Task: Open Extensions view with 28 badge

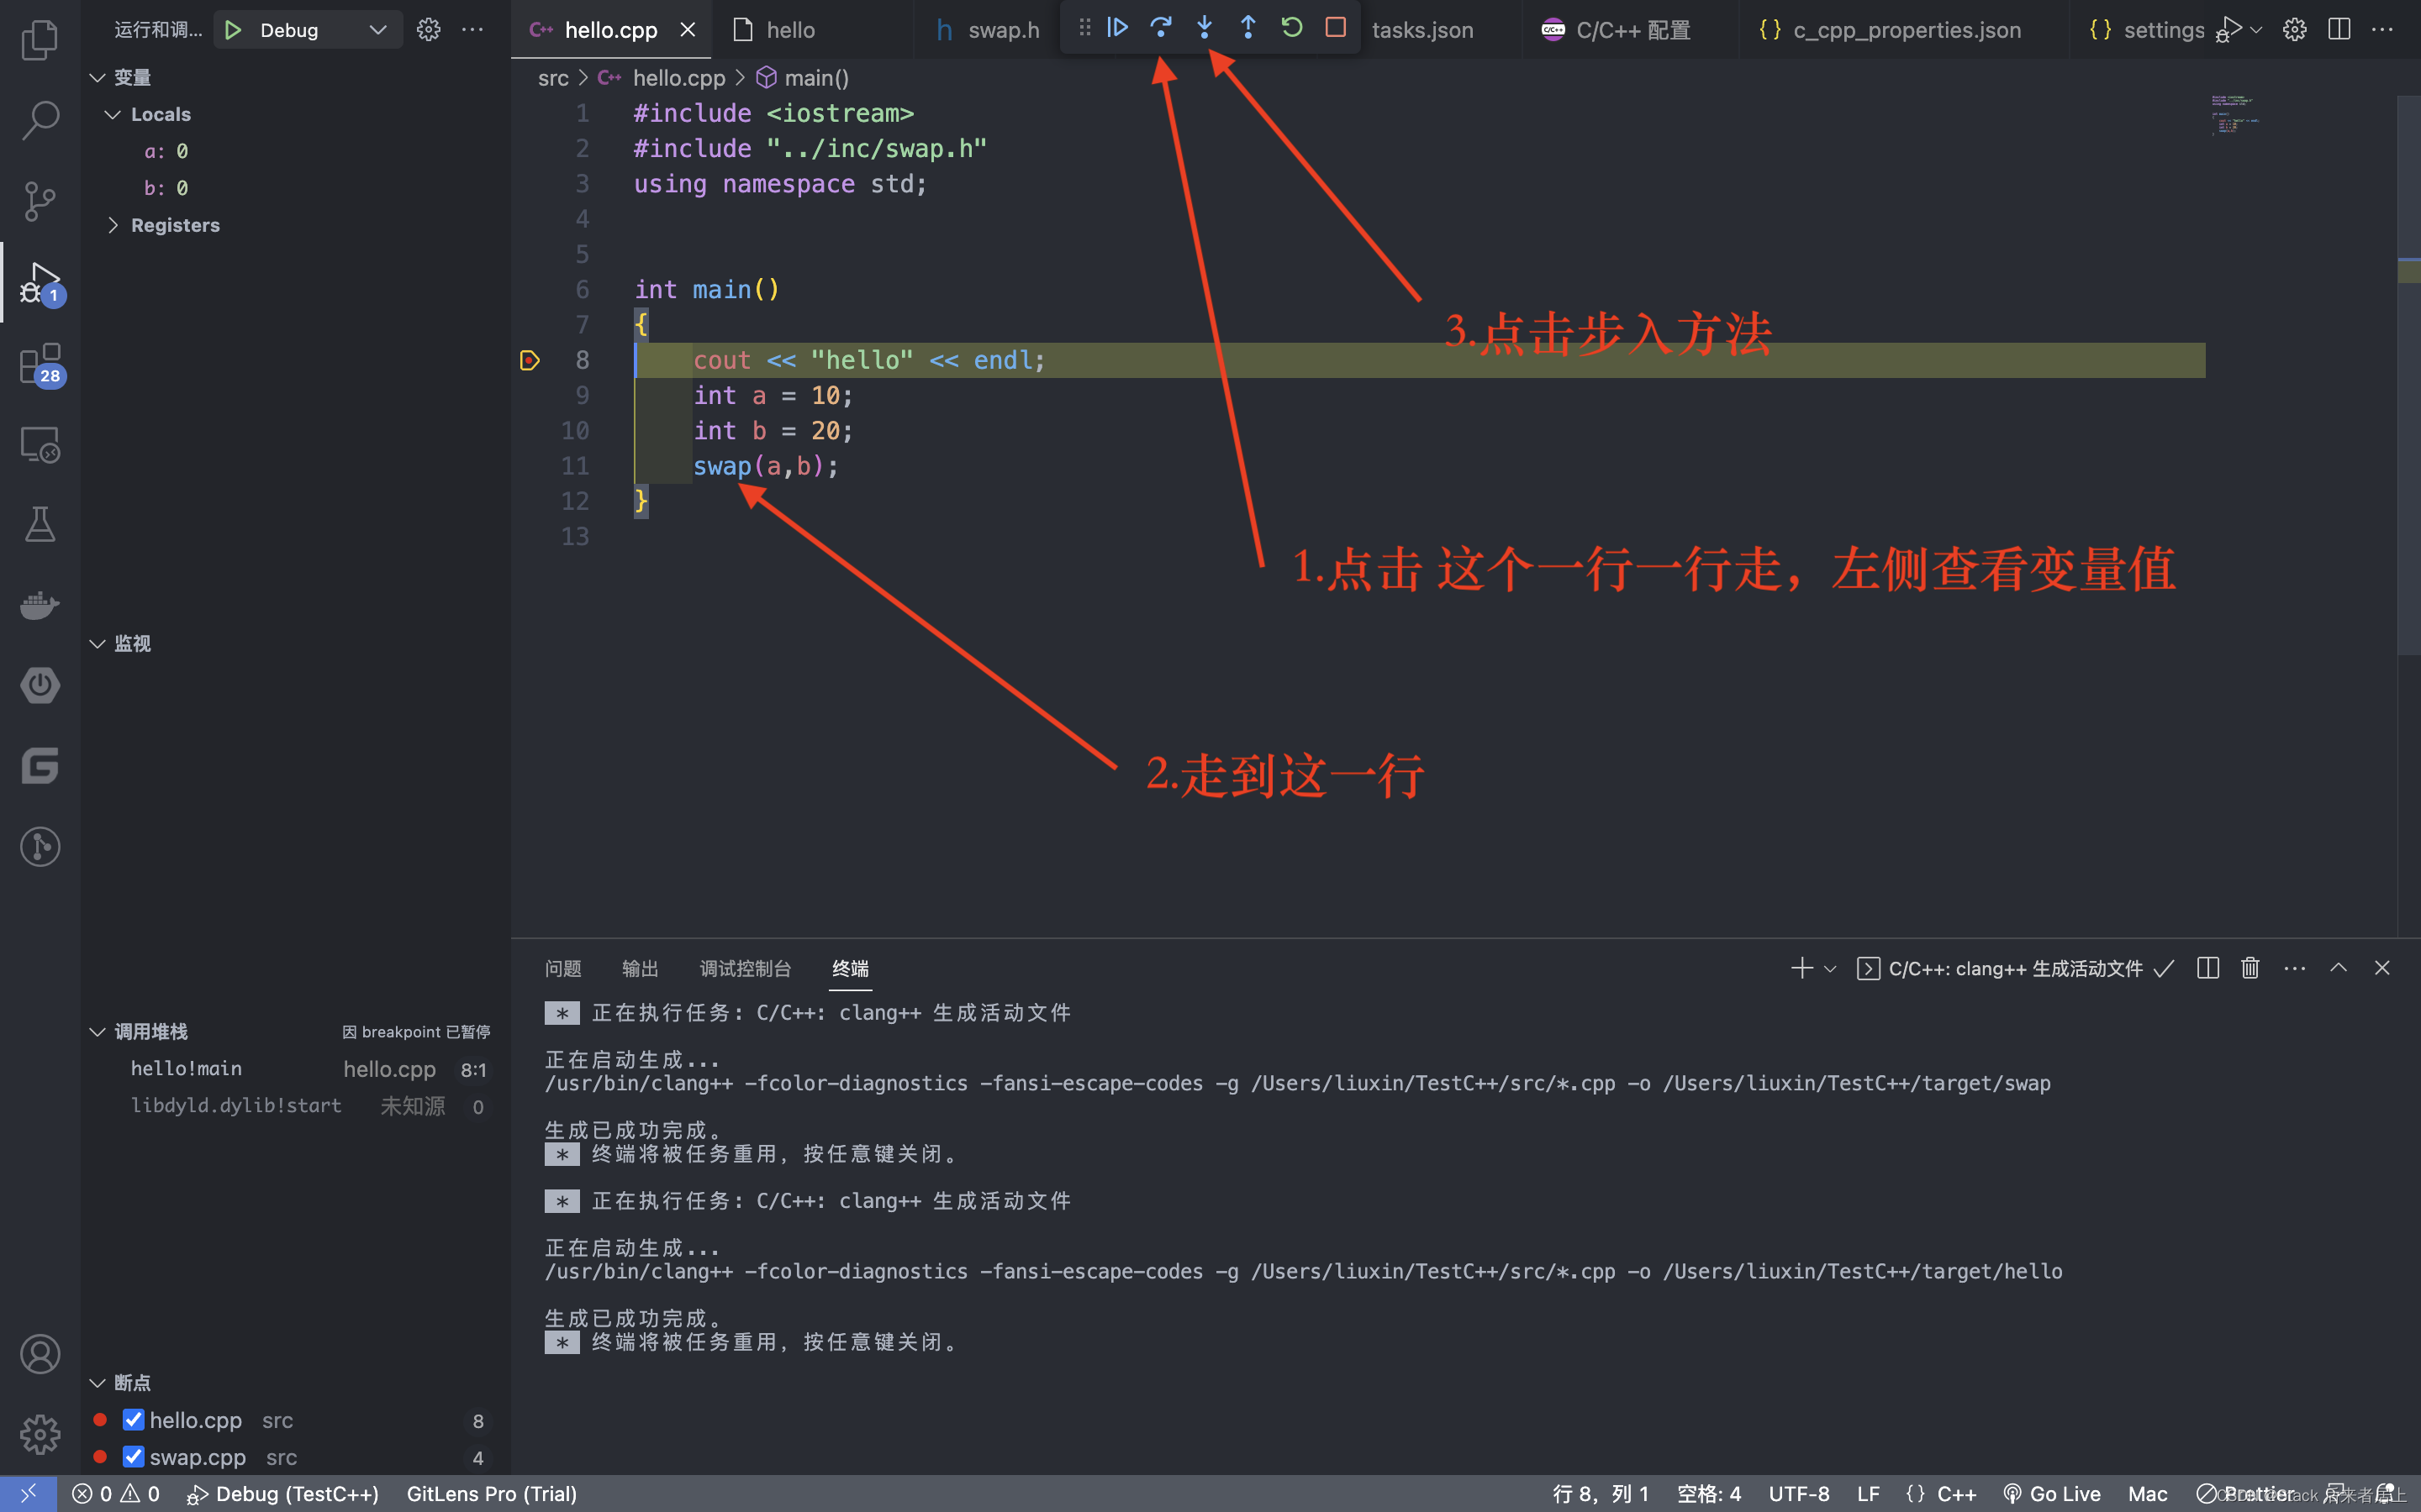Action: click(x=40, y=364)
